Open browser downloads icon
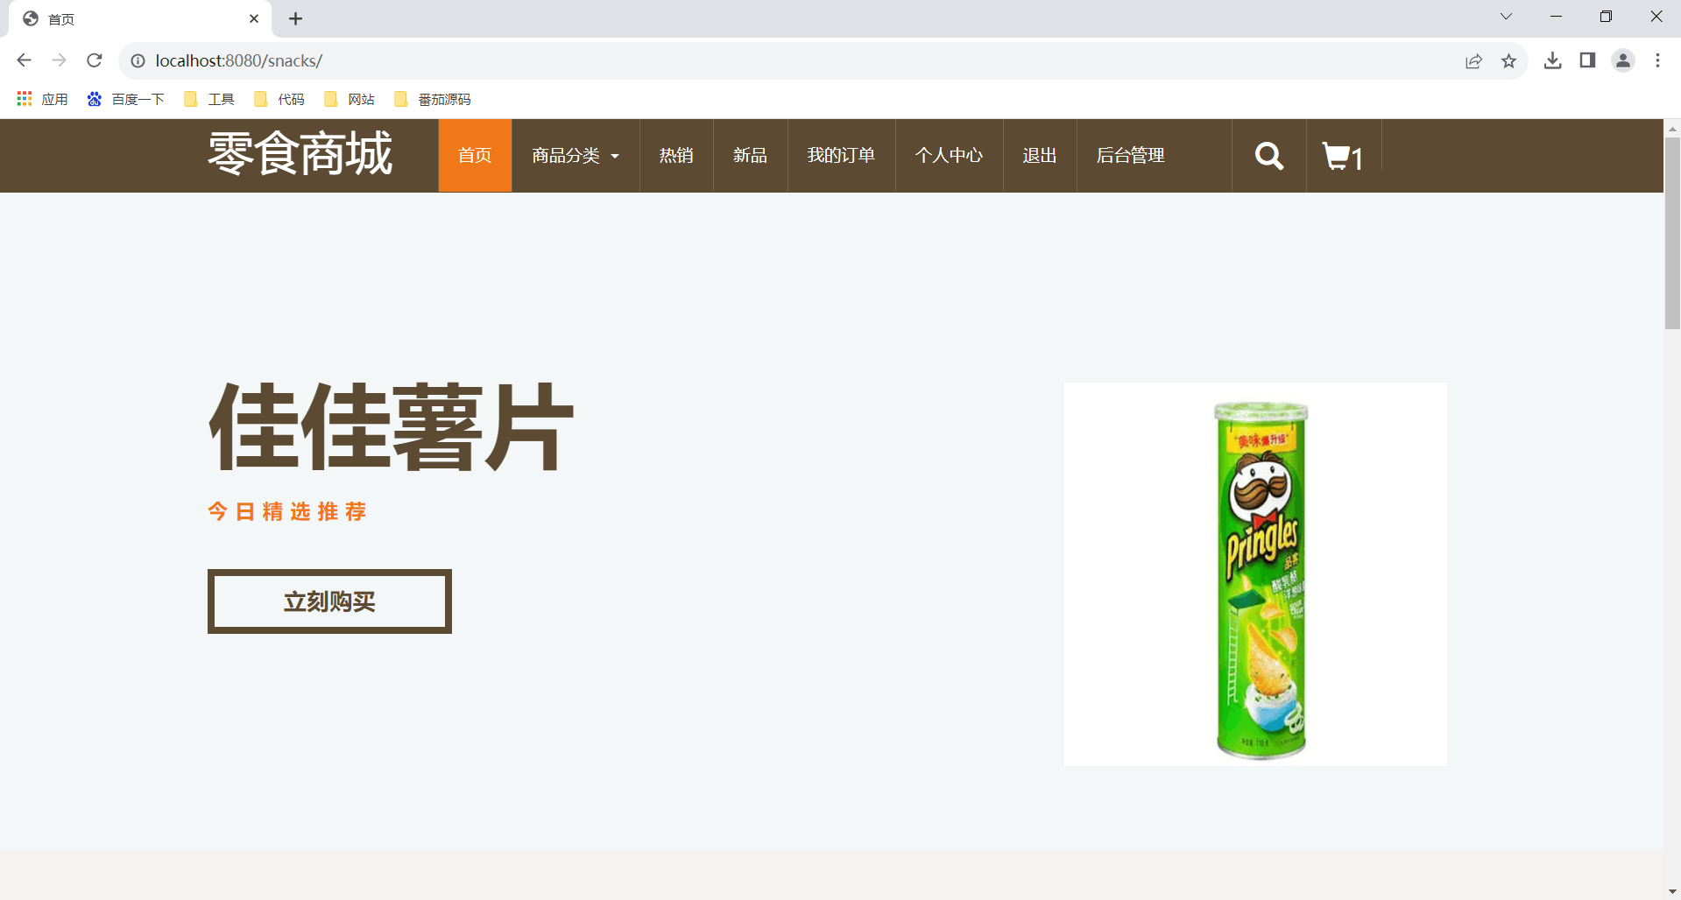 click(1552, 60)
